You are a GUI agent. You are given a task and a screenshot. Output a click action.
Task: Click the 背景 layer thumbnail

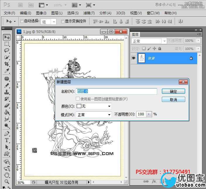pos(142,58)
